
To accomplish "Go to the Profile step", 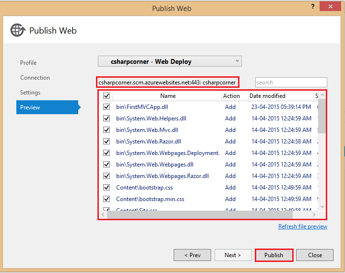I will point(28,63).
